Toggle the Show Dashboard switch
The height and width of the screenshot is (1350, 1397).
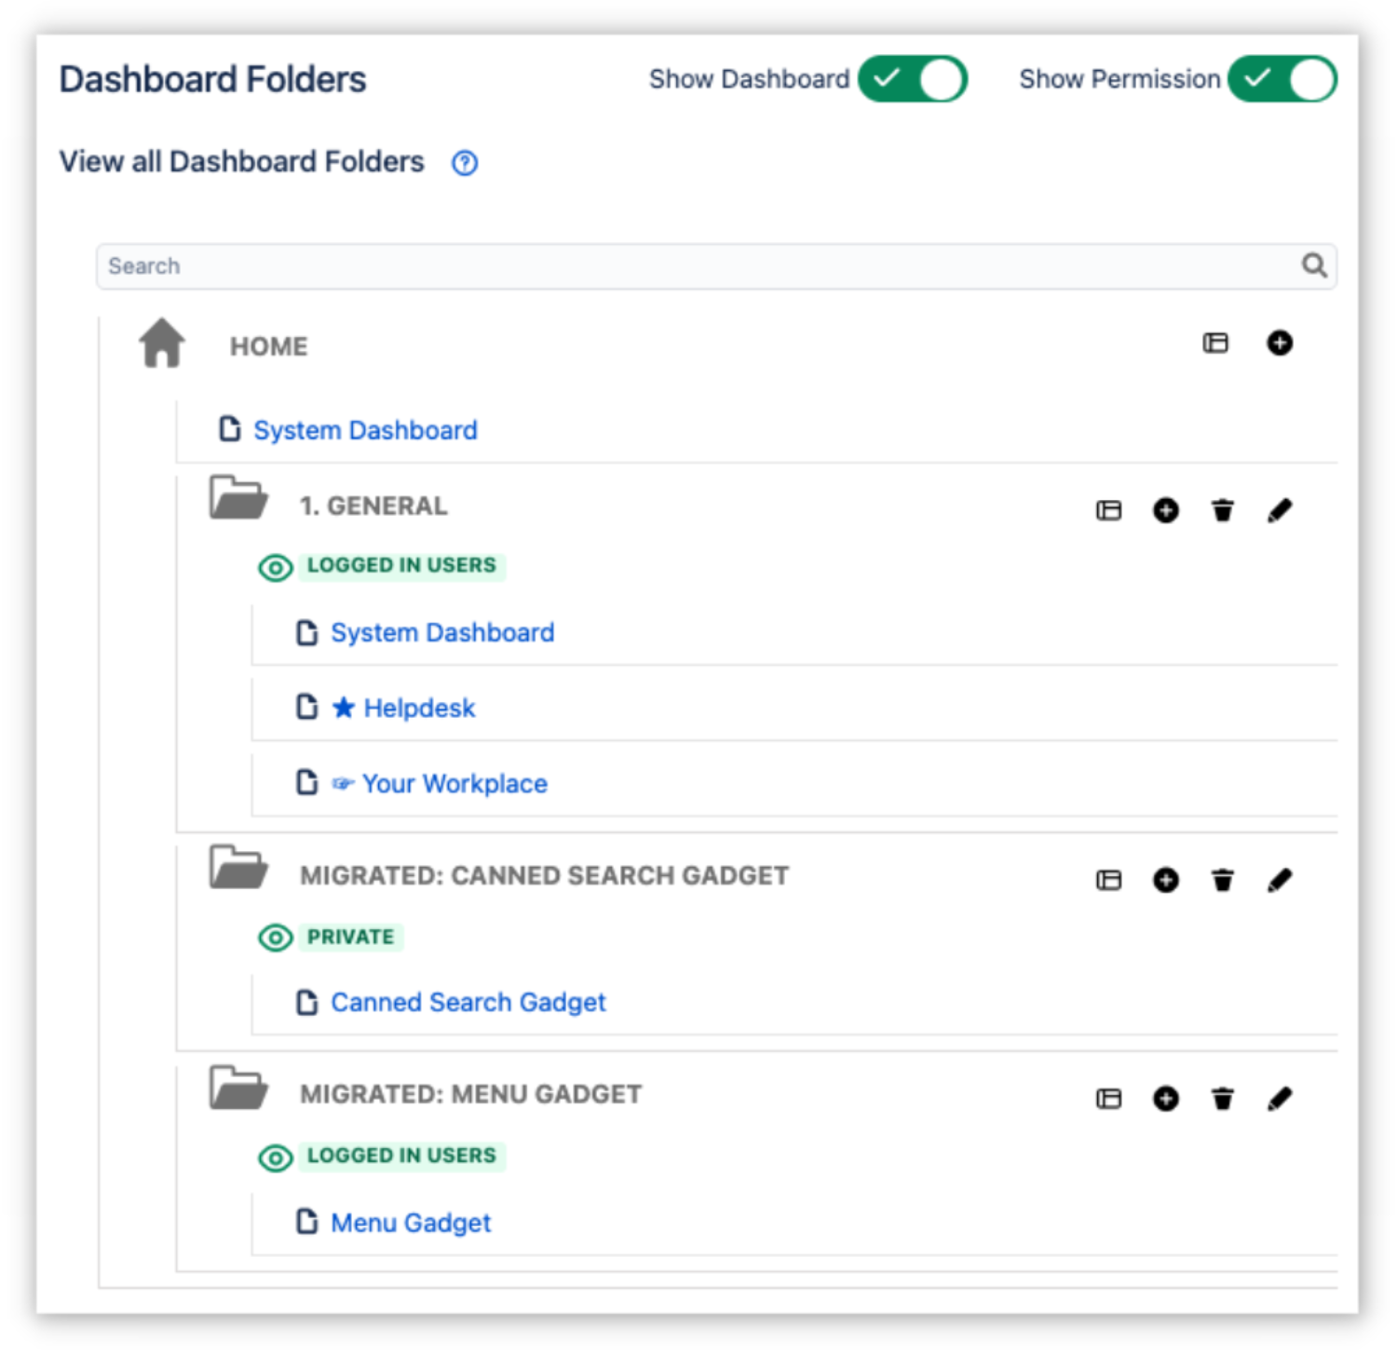tap(912, 79)
